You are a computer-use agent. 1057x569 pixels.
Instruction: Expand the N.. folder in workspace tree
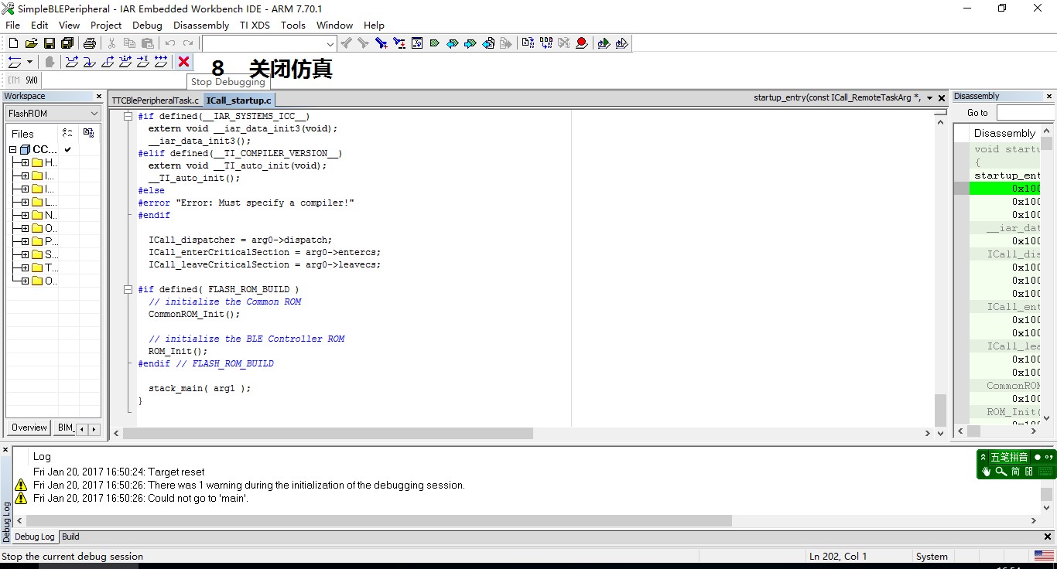pyautogui.click(x=25, y=216)
